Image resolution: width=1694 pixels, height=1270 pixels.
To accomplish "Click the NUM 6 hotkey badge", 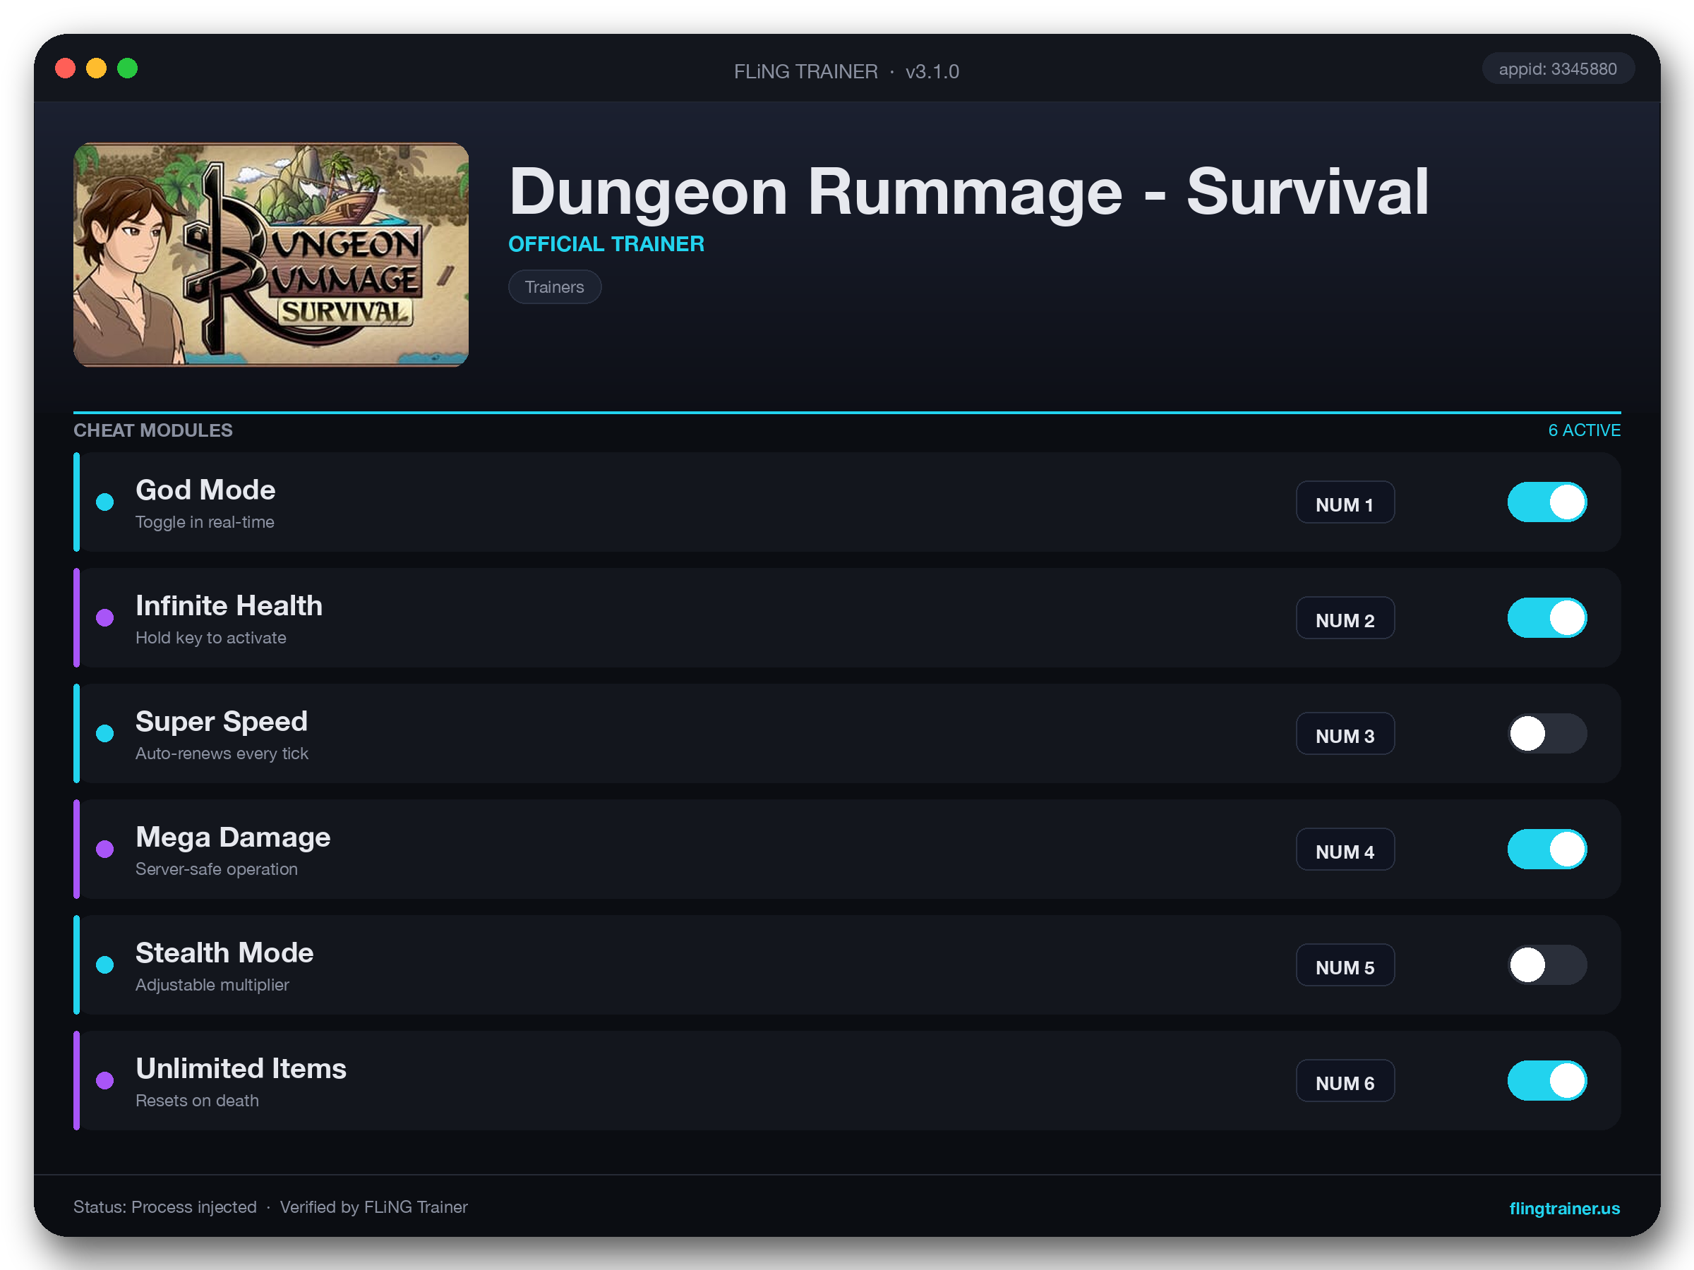I will point(1345,1080).
